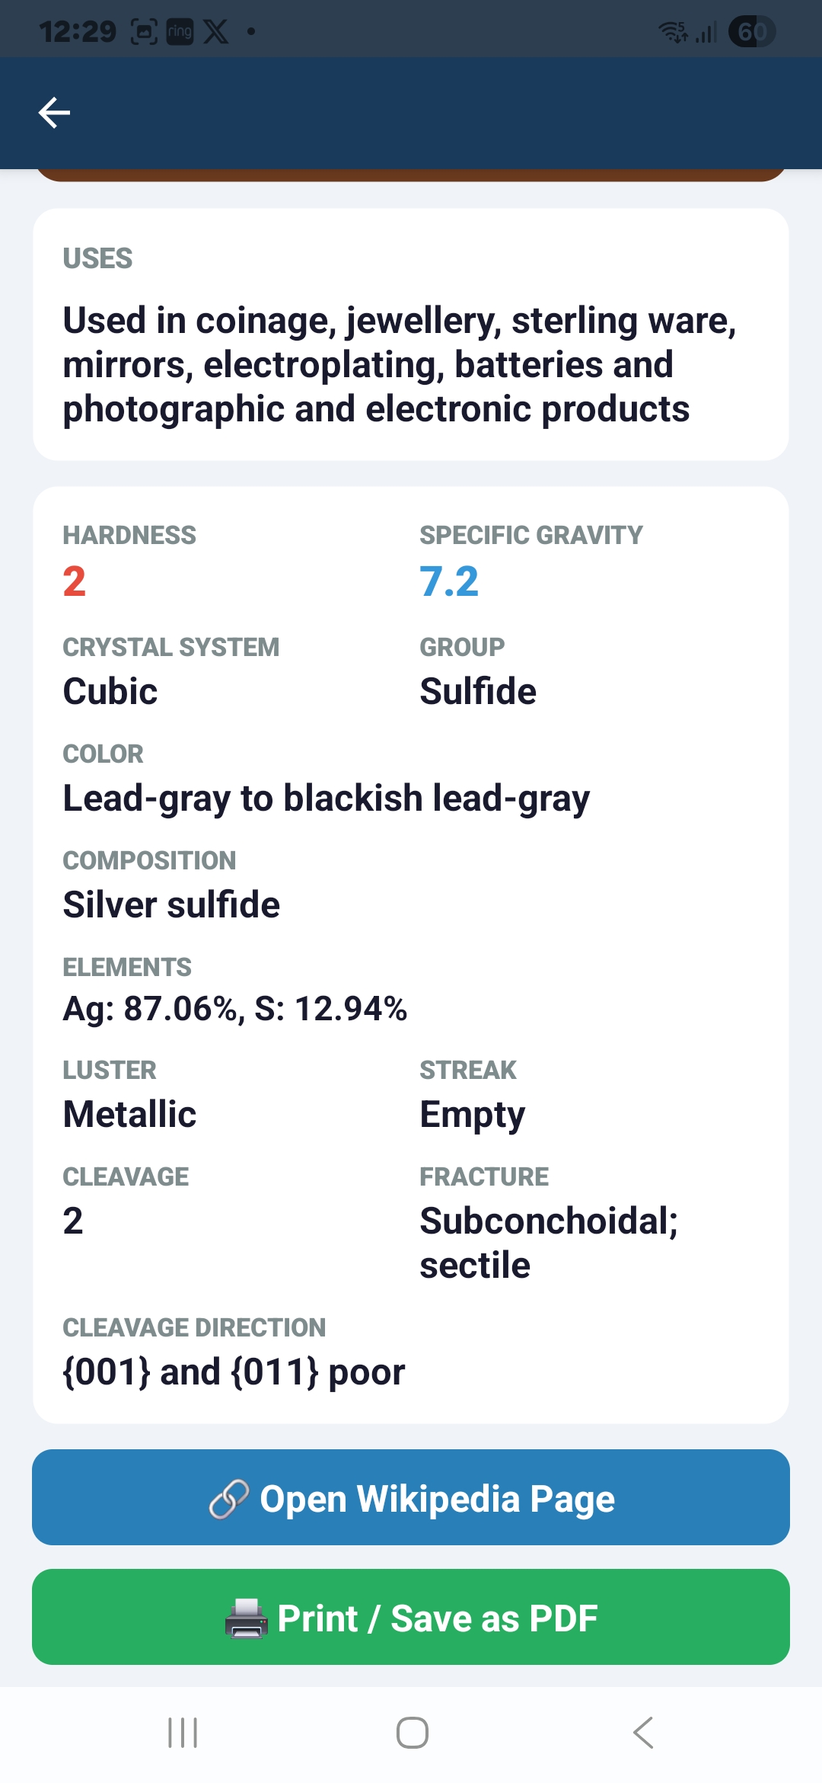The height and width of the screenshot is (1783, 822).
Task: Tap the back arrow in header
Action: coord(54,113)
